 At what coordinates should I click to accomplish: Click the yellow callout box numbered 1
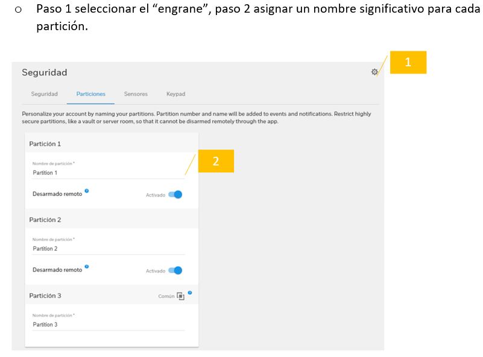[408, 62]
